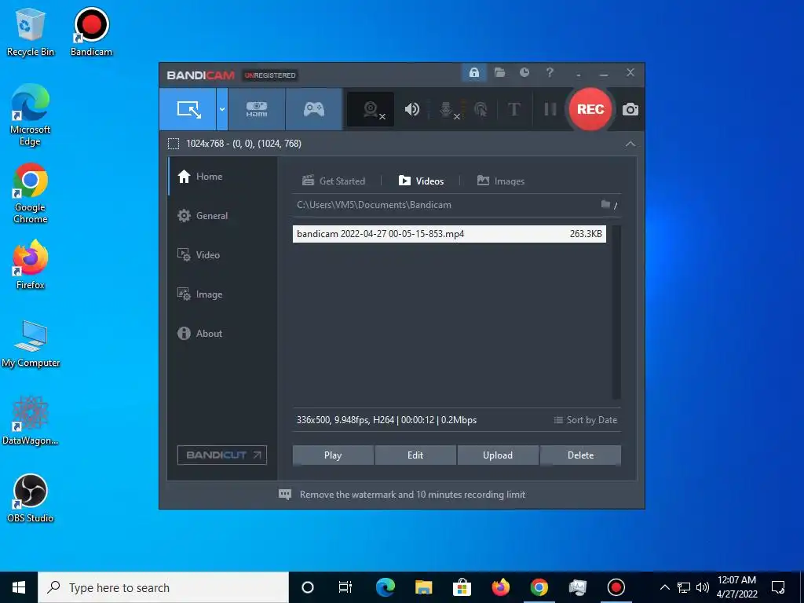Open output folder icon in title bar

[x=499, y=72]
